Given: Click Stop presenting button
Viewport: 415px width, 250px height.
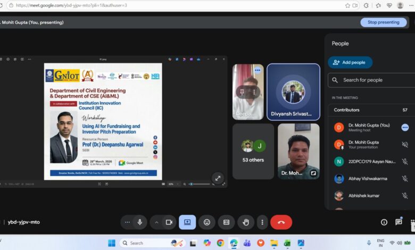Looking at the screenshot, I should pyautogui.click(x=383, y=22).
